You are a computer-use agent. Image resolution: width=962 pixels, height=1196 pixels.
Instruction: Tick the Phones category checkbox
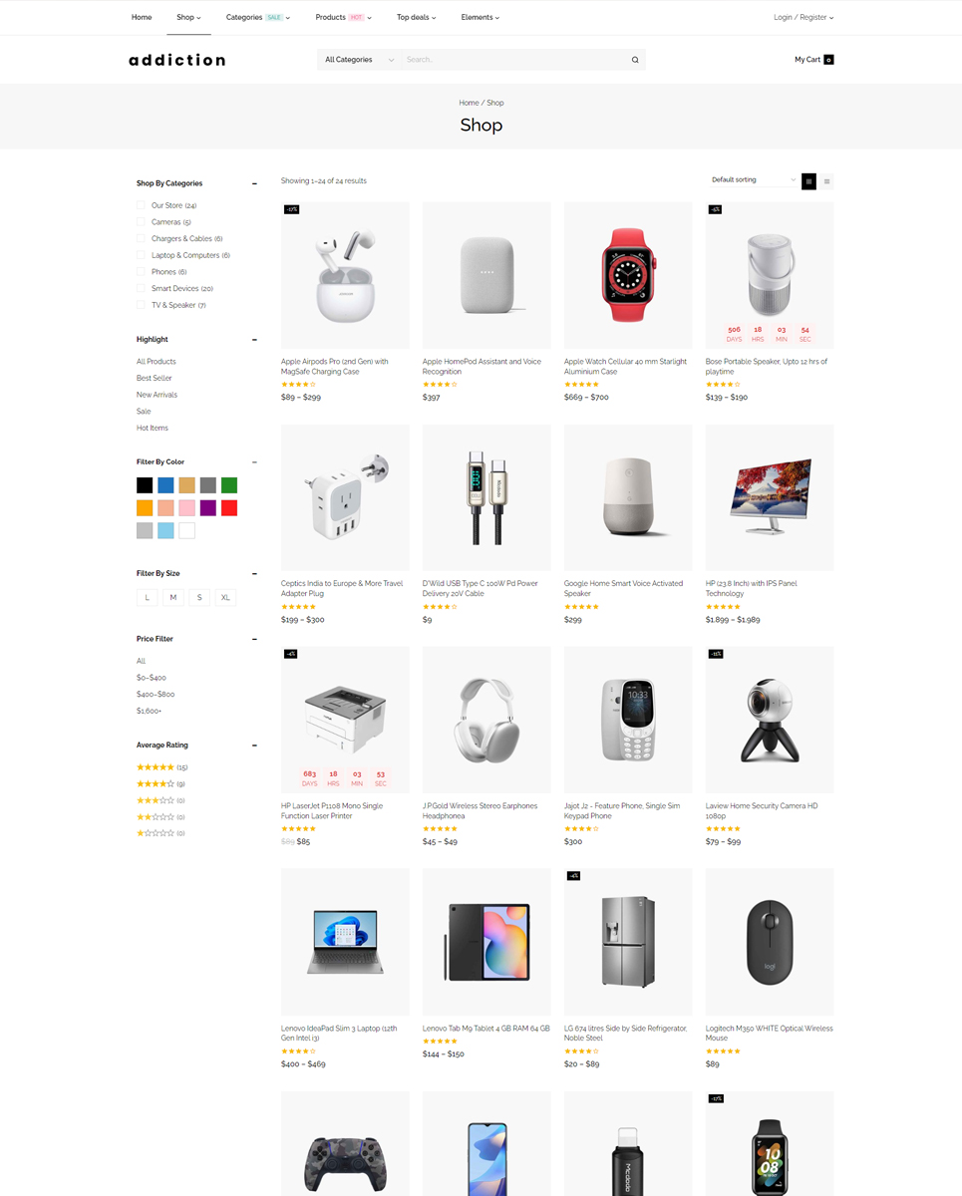tap(141, 272)
